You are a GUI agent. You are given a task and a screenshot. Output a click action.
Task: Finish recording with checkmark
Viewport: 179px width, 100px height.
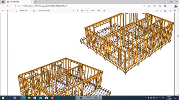click(100, 98)
